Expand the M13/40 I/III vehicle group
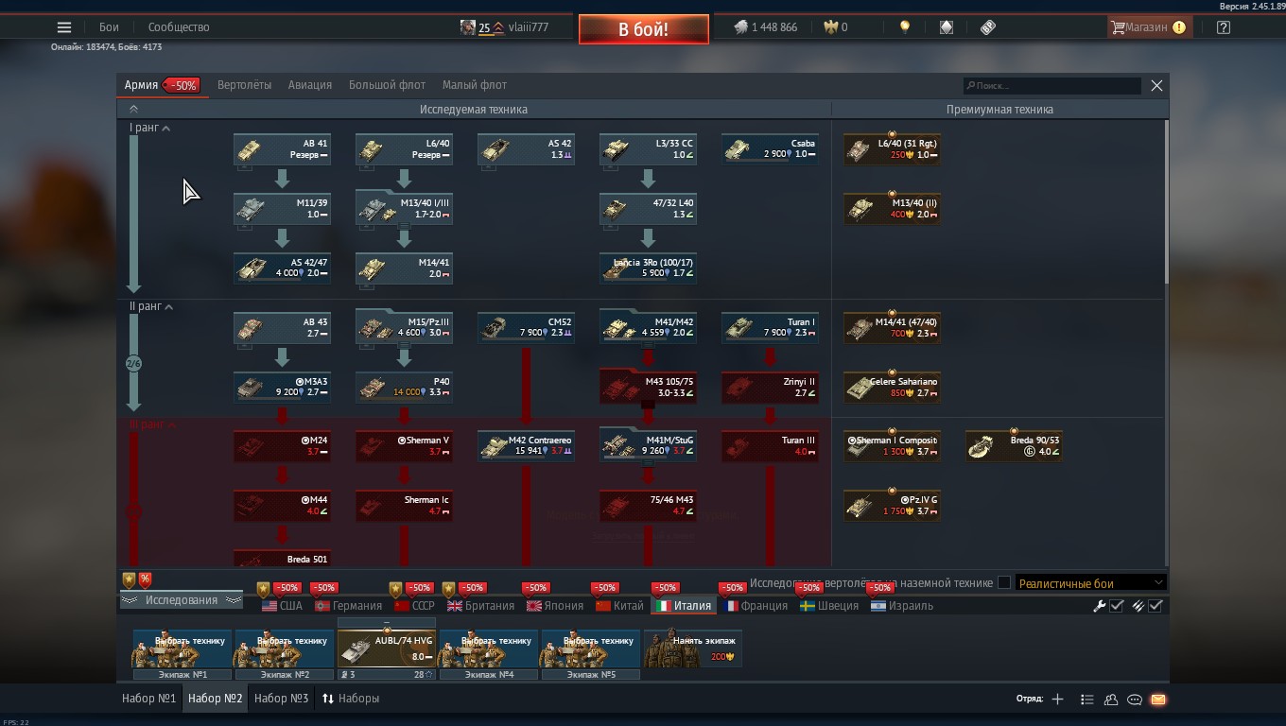1286x726 pixels. 404,209
